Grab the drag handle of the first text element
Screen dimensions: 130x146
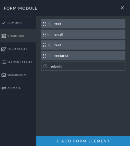click(x=45, y=24)
